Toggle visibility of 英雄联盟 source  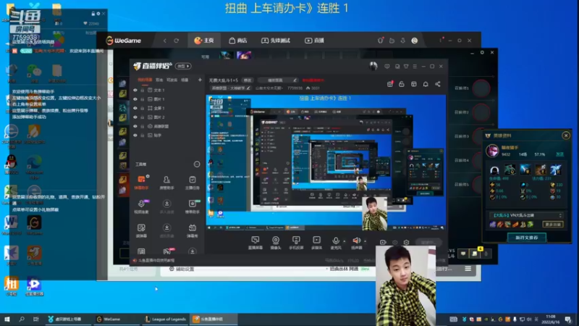[x=135, y=126]
